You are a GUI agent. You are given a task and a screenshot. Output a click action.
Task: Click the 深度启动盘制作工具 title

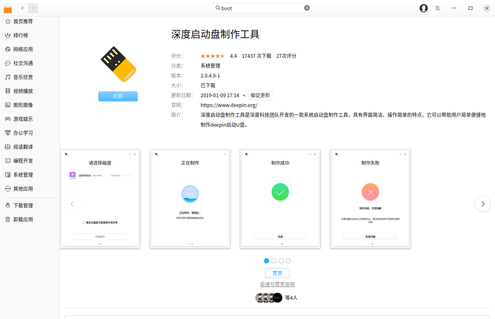[216, 34]
